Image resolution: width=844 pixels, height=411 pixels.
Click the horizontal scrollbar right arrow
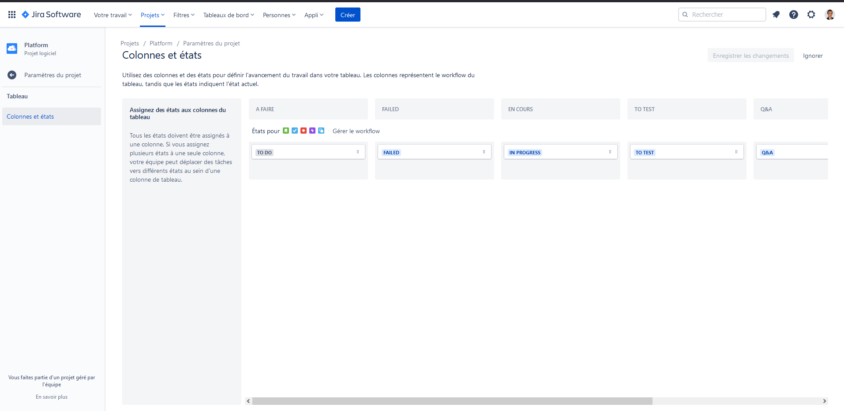[x=824, y=401]
